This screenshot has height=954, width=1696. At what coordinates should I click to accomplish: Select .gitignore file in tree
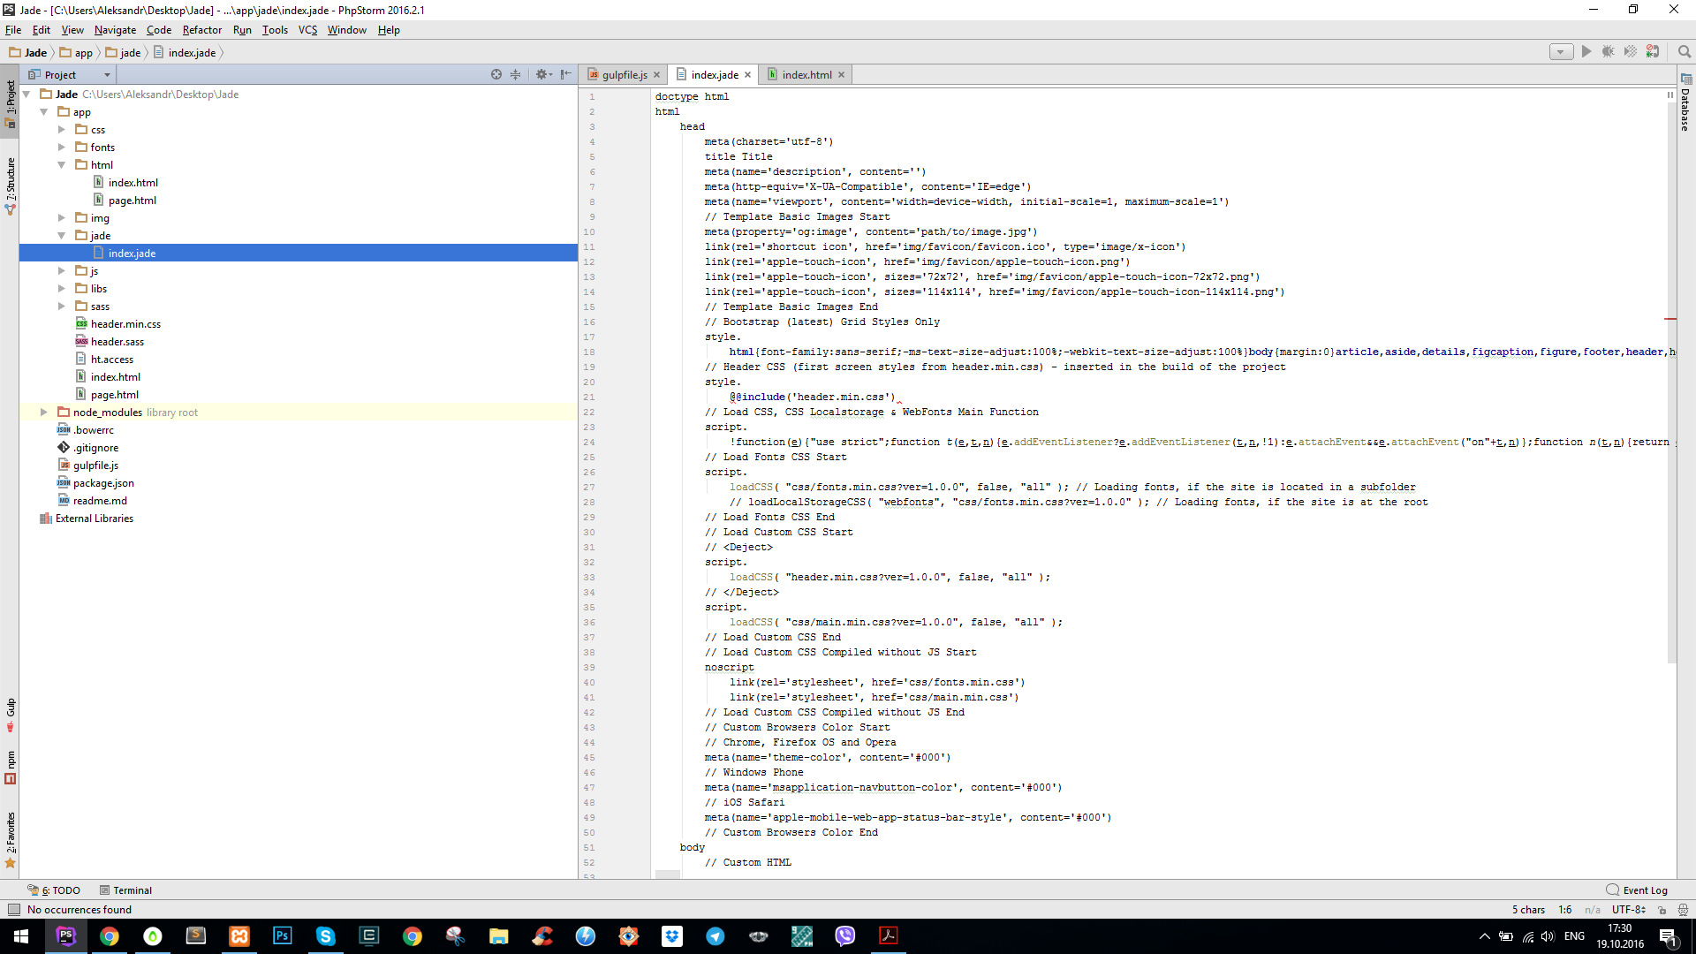95,448
